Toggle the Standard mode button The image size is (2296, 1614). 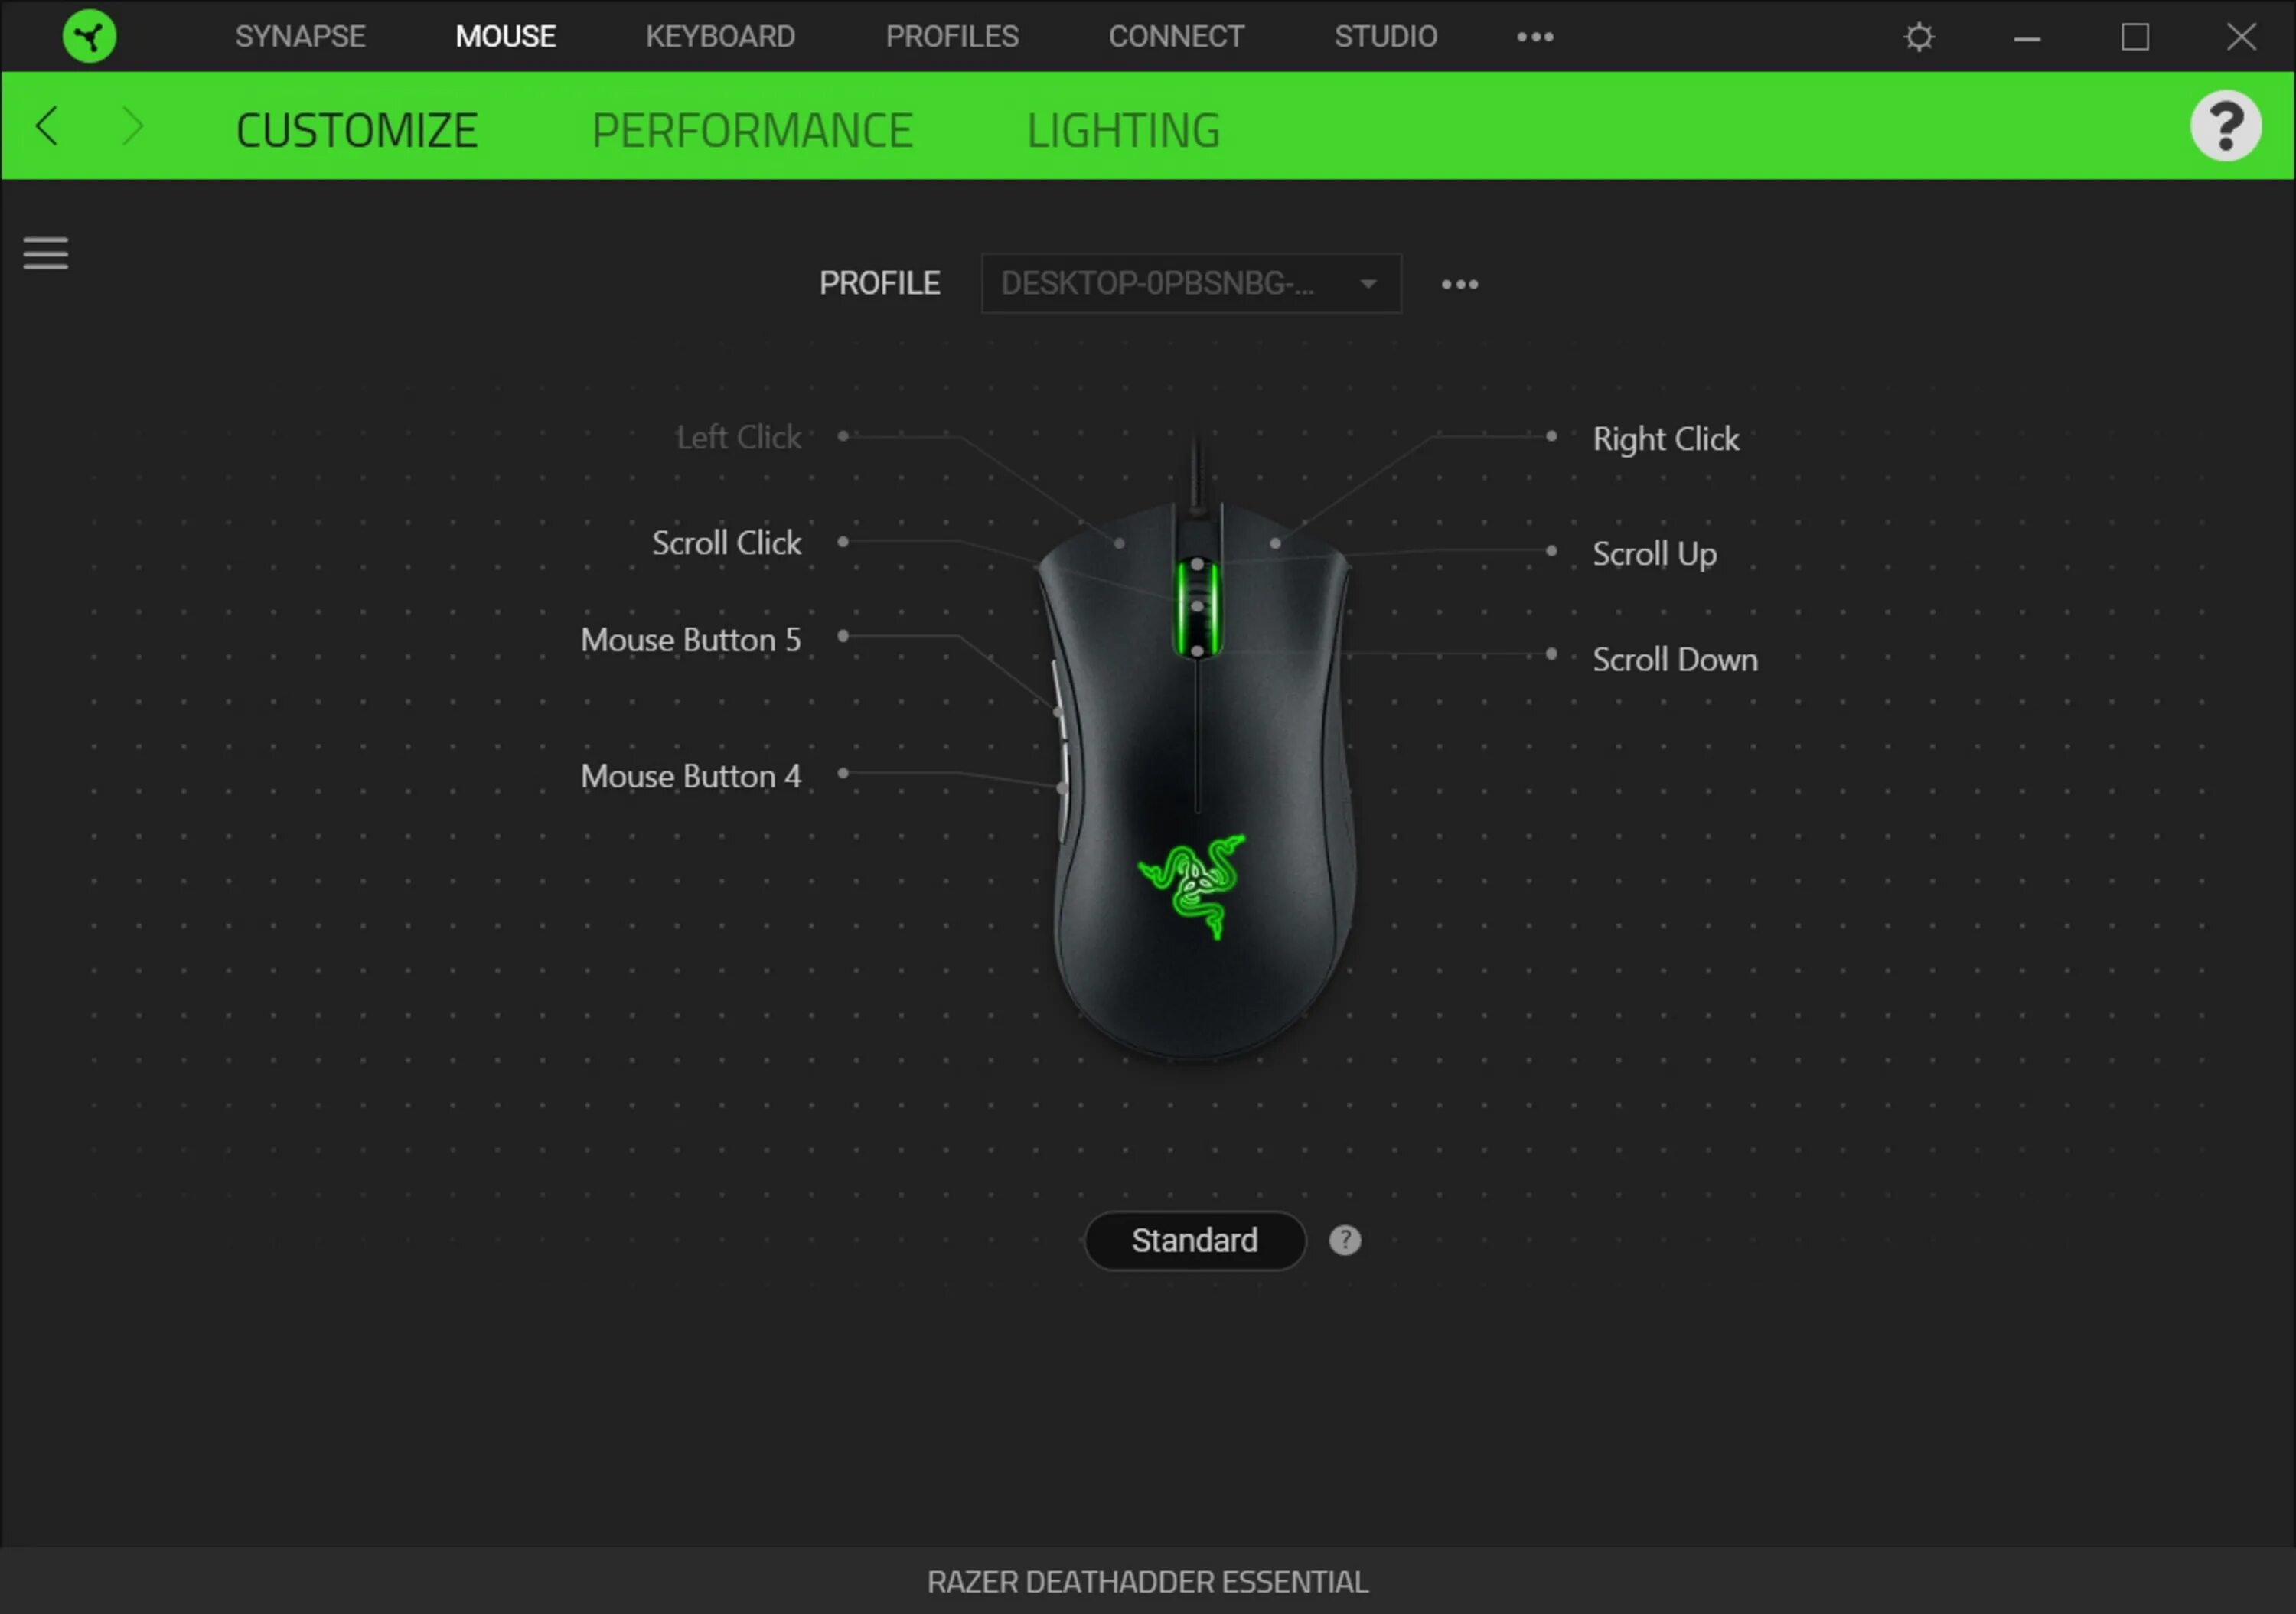pyautogui.click(x=1194, y=1240)
